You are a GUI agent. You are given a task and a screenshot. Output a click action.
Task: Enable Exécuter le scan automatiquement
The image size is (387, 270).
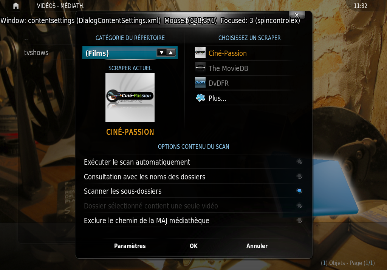(193, 162)
